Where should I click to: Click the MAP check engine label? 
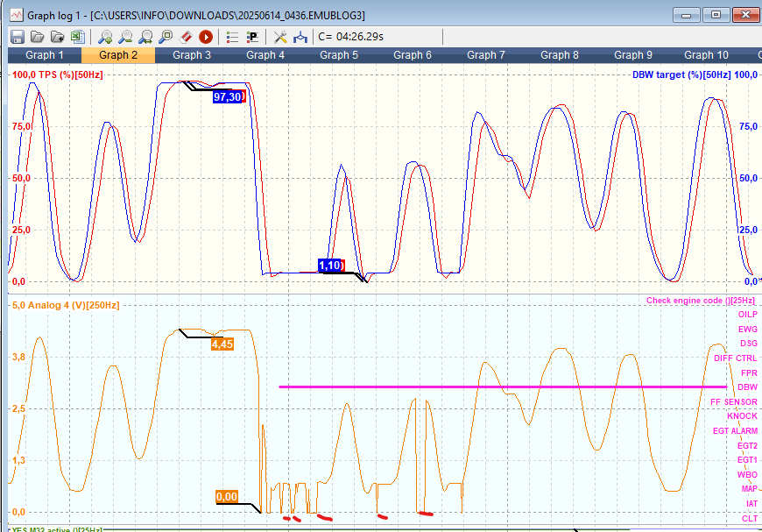click(x=750, y=489)
